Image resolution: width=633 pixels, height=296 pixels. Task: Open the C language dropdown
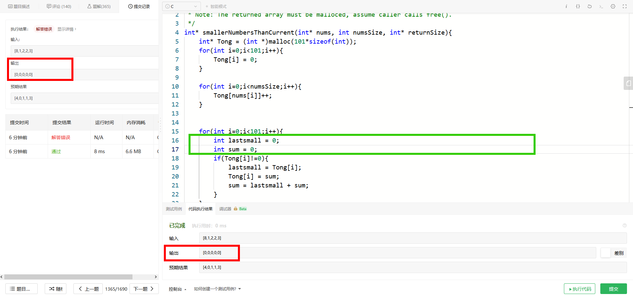click(182, 6)
